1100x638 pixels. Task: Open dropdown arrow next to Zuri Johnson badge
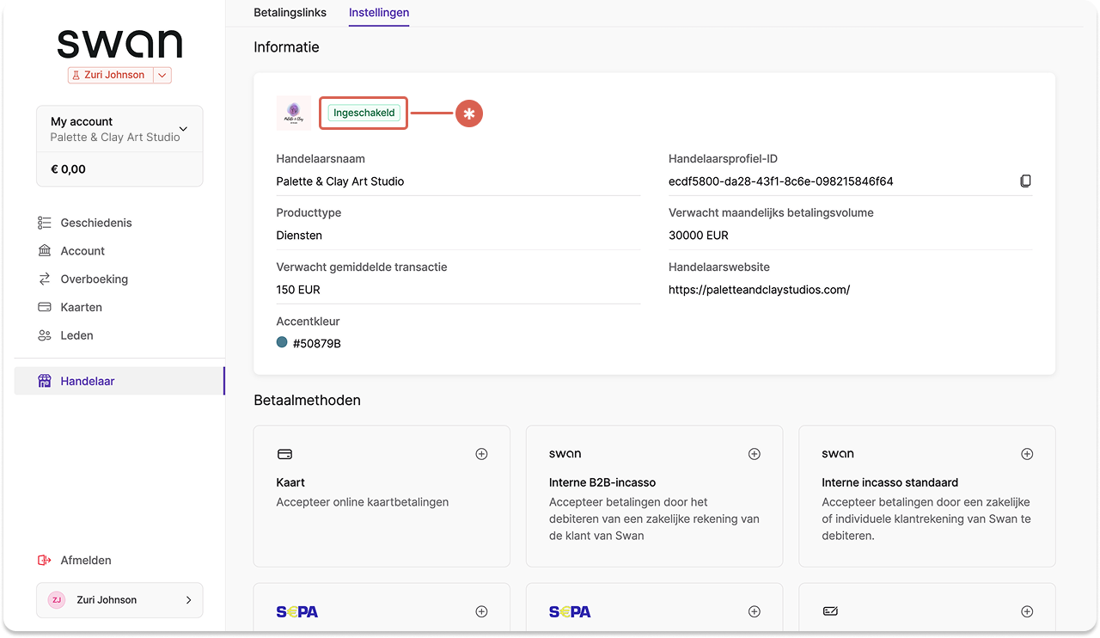coord(162,75)
